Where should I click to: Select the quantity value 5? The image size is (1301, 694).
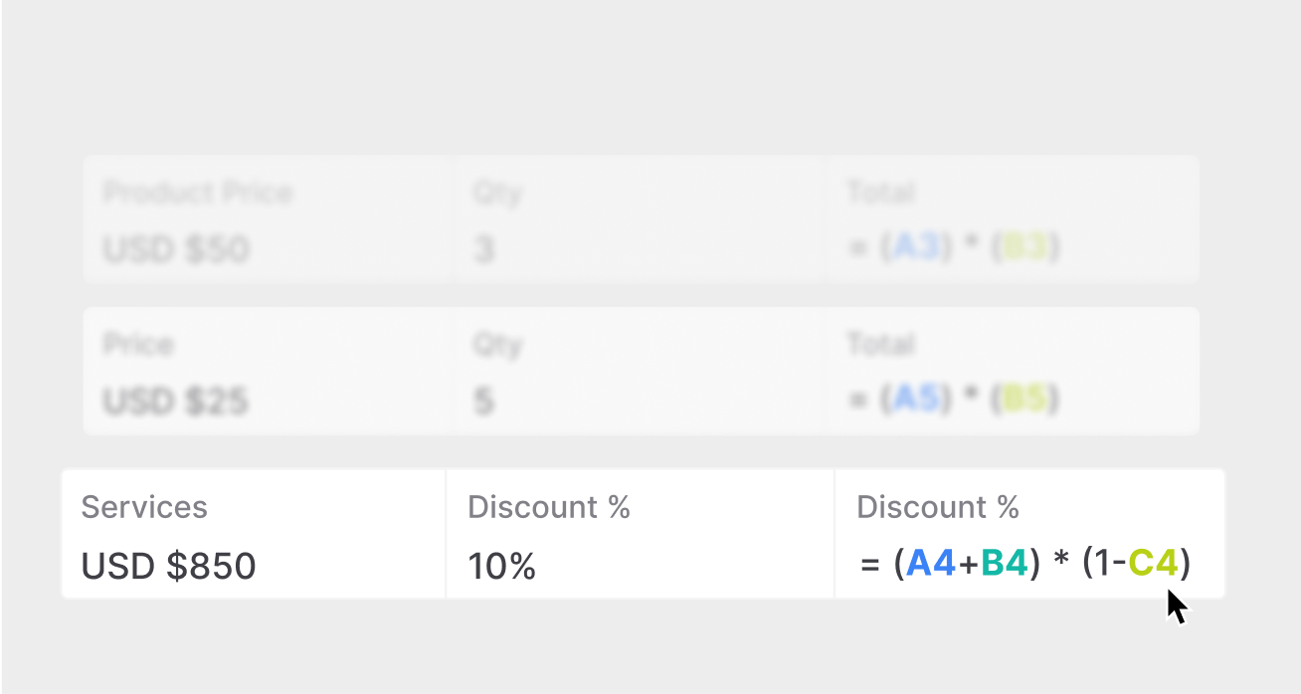(x=484, y=402)
